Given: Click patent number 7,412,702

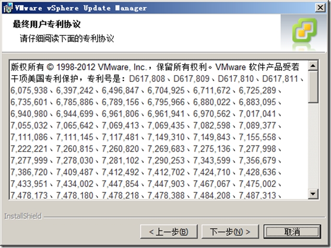Looking at the screenshot, I should [x=166, y=172].
